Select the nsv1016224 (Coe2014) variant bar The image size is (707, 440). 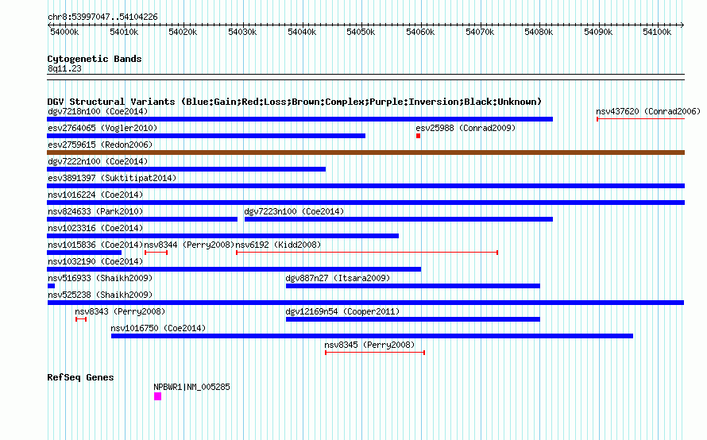(365, 203)
